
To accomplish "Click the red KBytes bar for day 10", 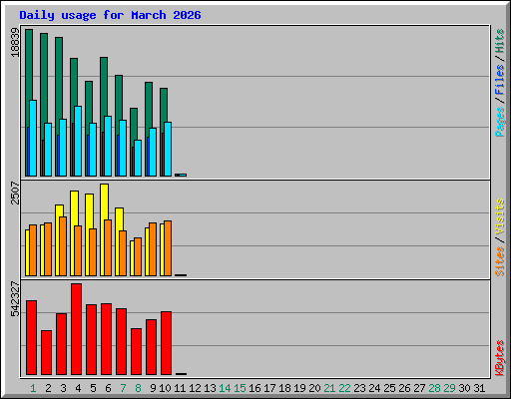I will 166,343.
